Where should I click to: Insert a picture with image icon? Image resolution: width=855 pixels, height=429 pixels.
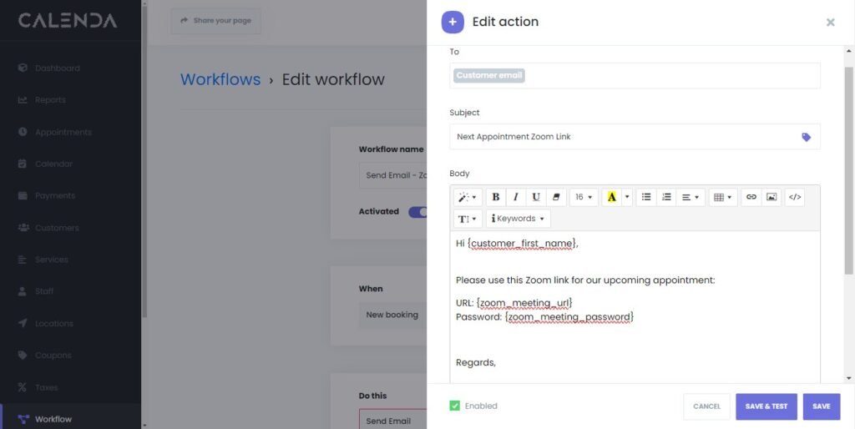(x=772, y=197)
